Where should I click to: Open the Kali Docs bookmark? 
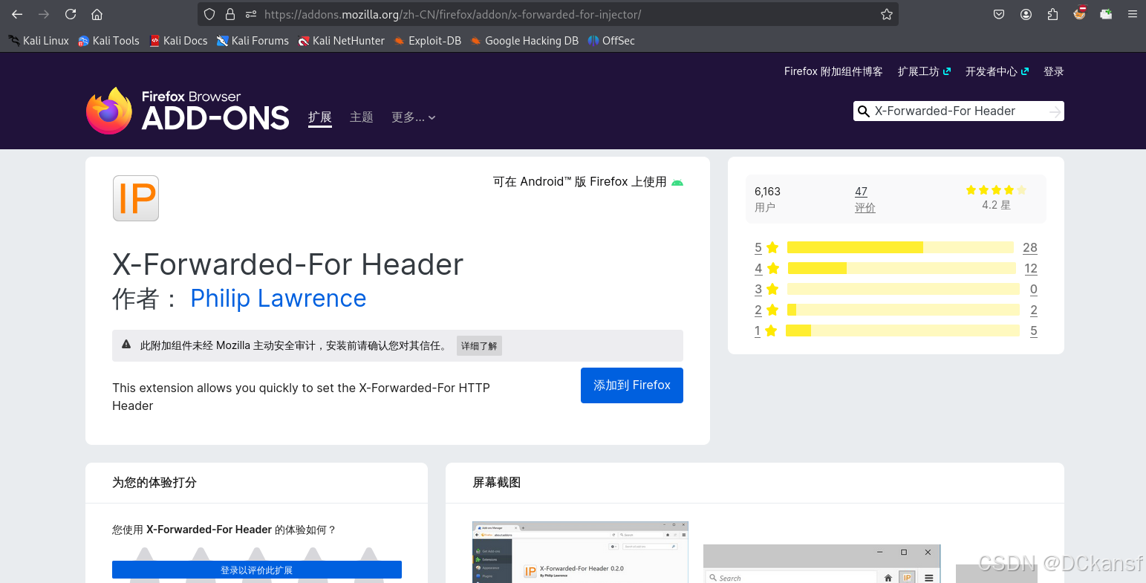(178, 41)
